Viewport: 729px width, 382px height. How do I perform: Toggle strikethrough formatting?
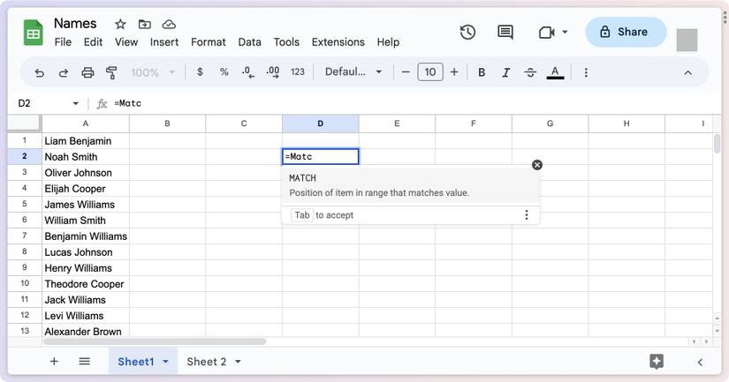(530, 72)
